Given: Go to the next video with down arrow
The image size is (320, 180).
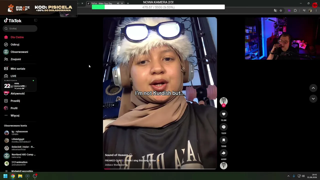Looking at the screenshot, I should pyautogui.click(x=313, y=99).
